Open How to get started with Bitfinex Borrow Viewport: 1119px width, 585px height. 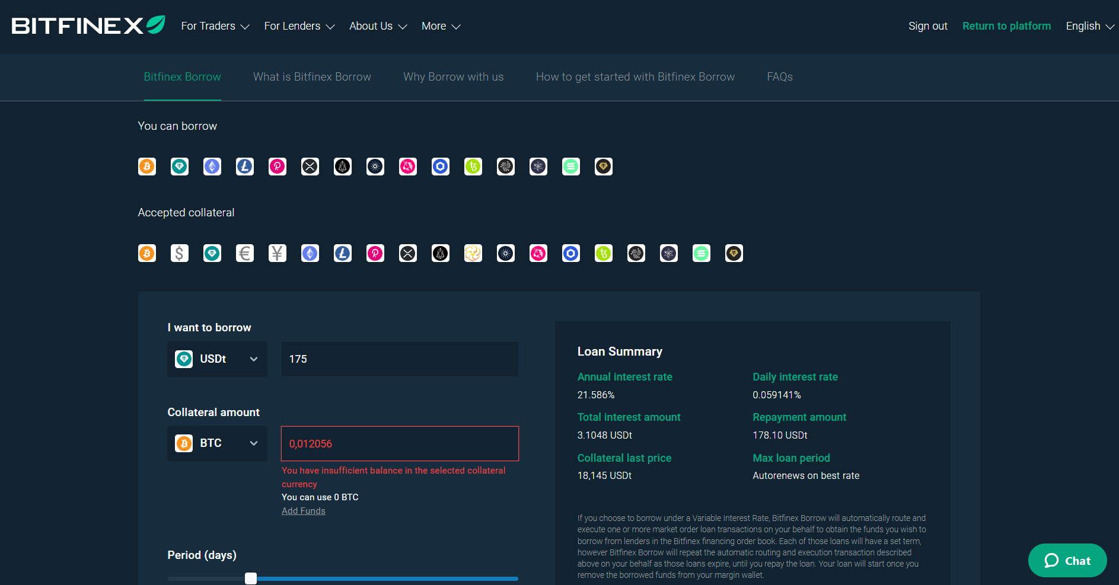[x=635, y=77]
